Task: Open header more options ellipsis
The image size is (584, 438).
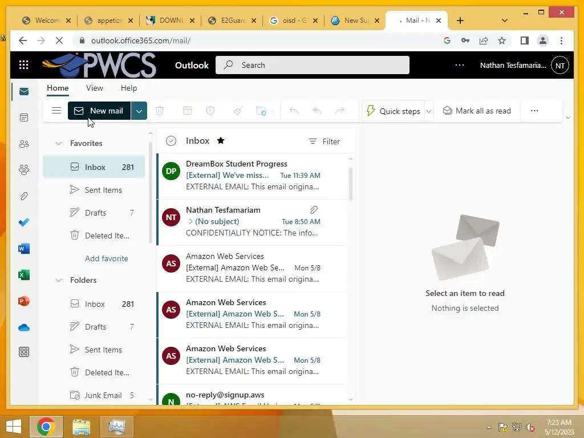Action: (x=460, y=65)
